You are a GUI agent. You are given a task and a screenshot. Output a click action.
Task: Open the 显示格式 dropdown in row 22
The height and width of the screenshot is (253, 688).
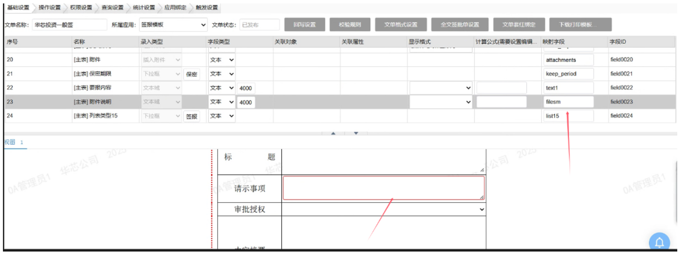pos(441,88)
